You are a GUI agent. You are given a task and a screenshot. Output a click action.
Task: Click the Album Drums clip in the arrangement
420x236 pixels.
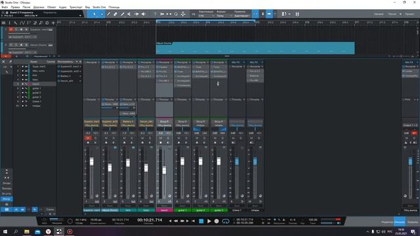coord(255,48)
